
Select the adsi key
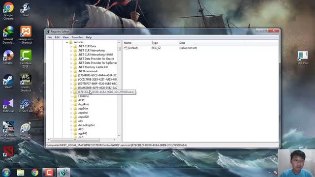tap(81, 121)
